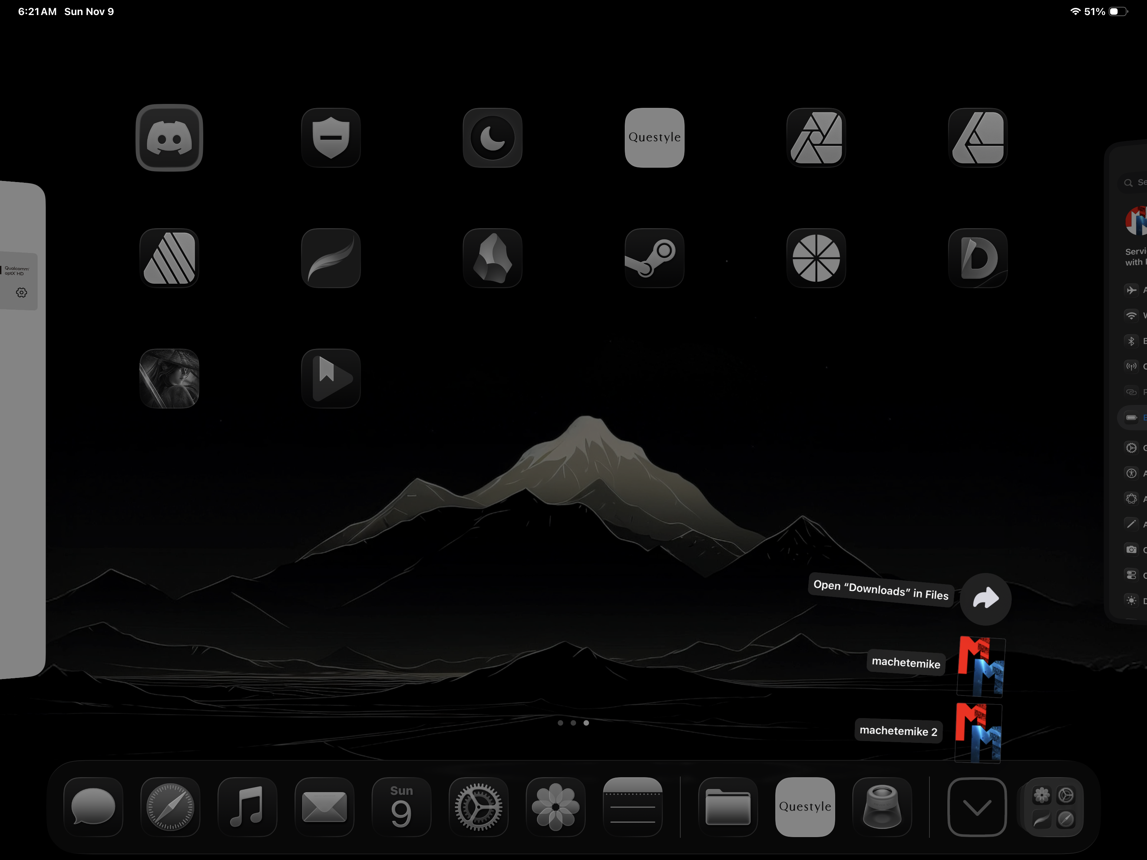Screen dimensions: 1147x860
Task: Launch the shield blocker app
Action: [331, 137]
